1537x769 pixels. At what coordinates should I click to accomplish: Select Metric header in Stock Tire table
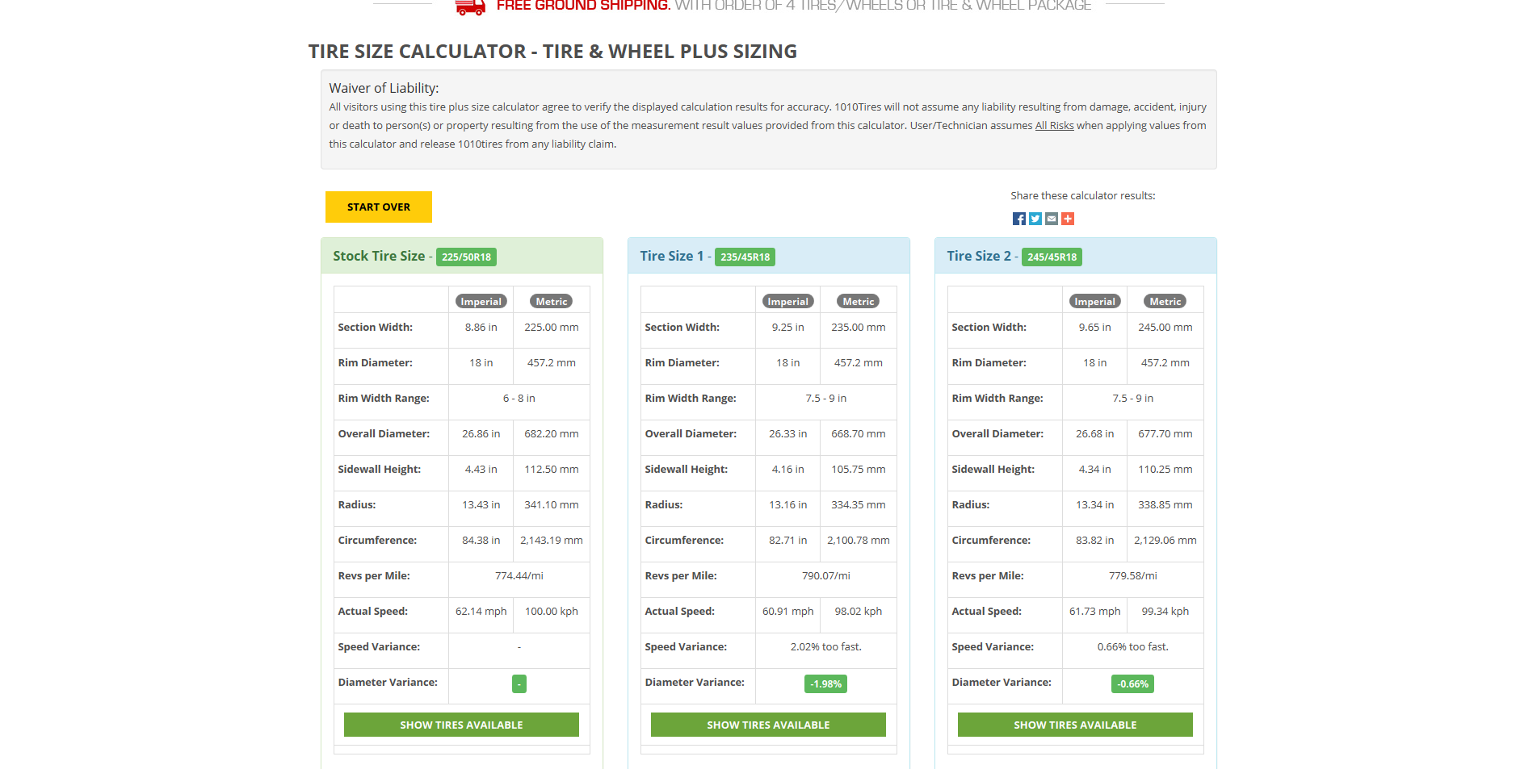(551, 302)
